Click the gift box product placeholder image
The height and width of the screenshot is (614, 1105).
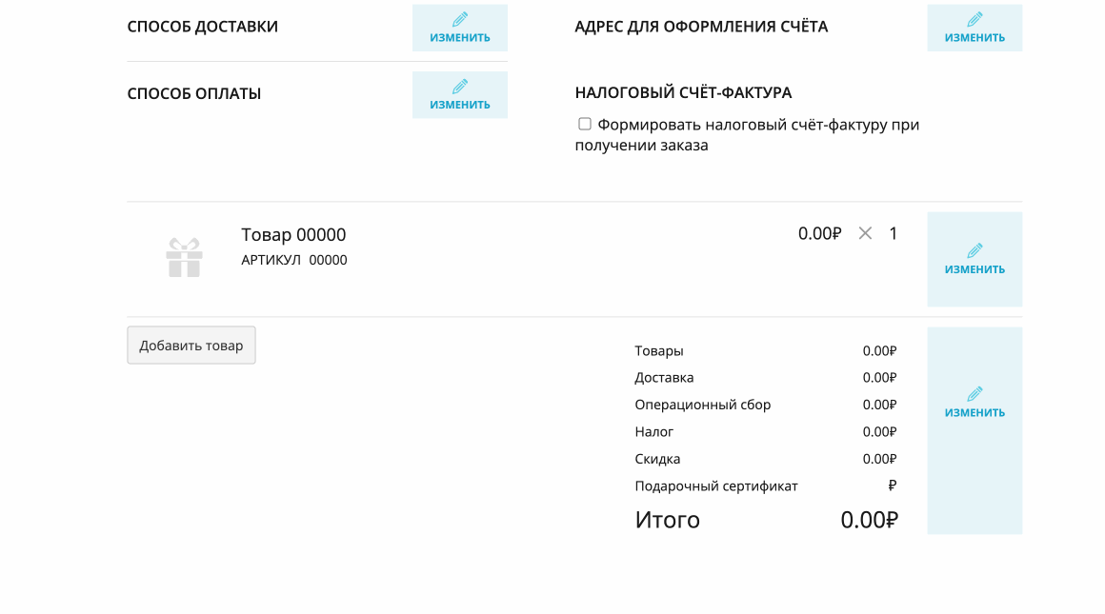click(185, 257)
